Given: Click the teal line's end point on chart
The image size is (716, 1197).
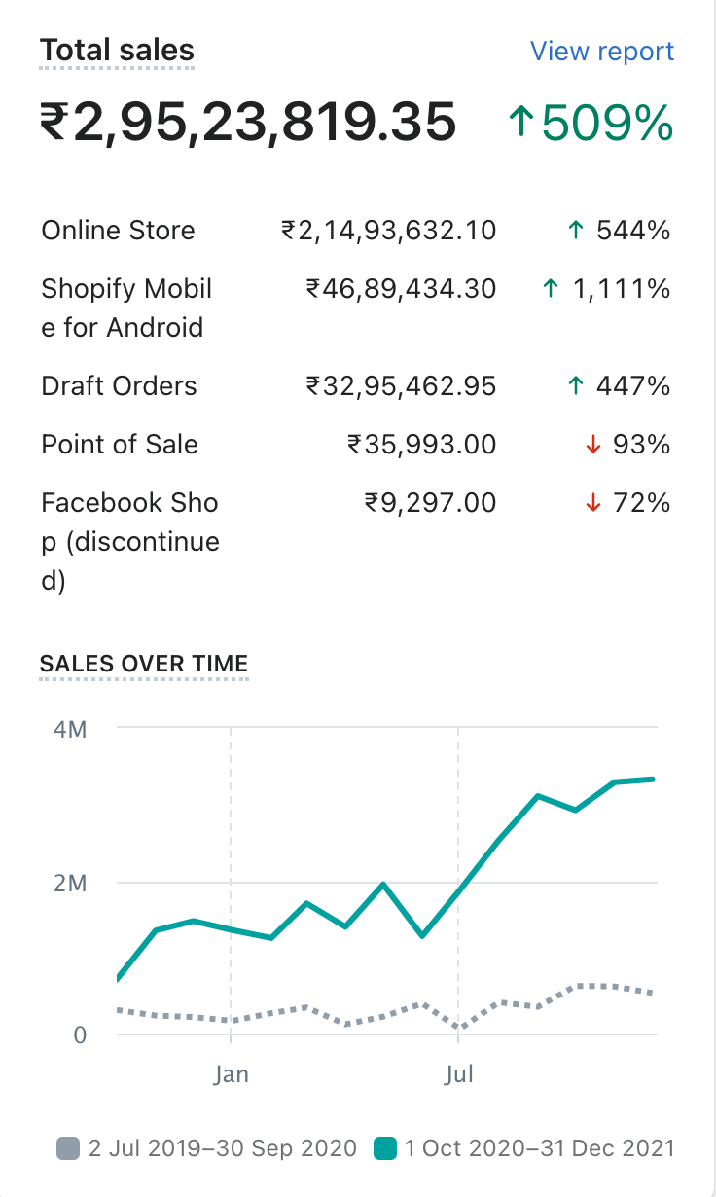Looking at the screenshot, I should (x=652, y=780).
